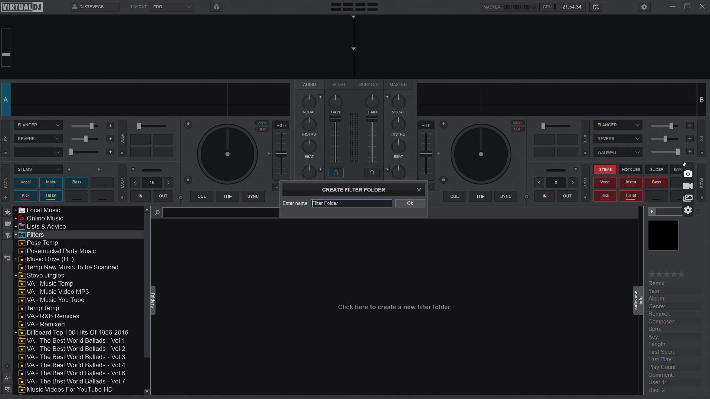Double deck A loop length arrow
Viewport: 710px width, 399px height.
(168, 183)
